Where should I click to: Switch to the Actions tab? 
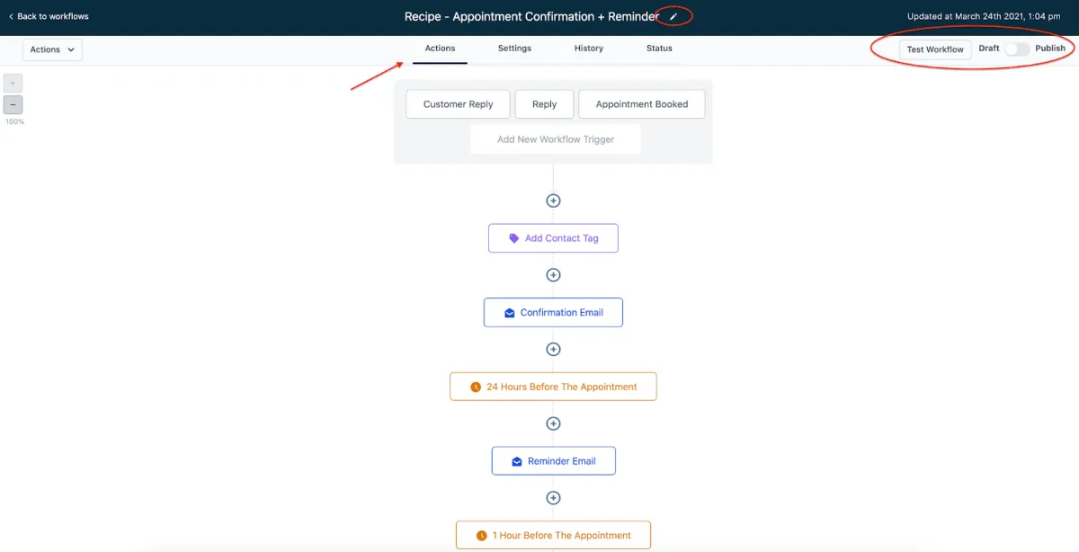pos(440,49)
